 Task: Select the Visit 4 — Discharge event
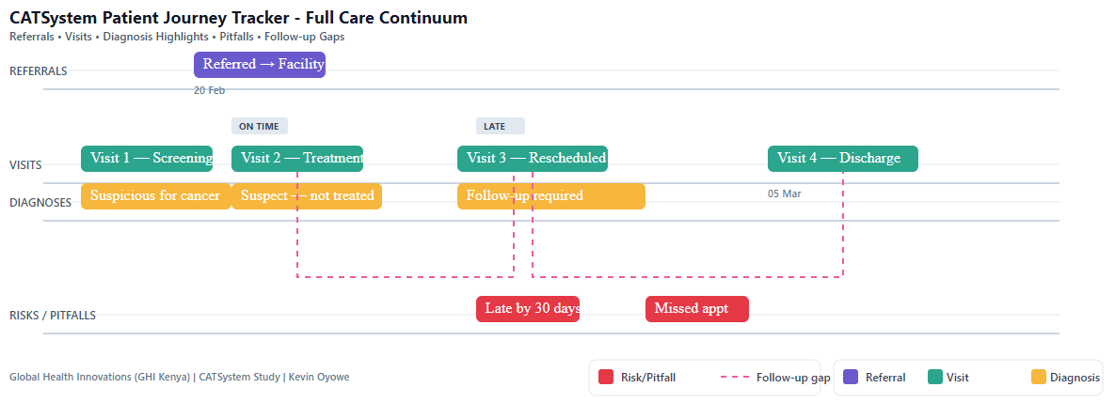point(843,159)
